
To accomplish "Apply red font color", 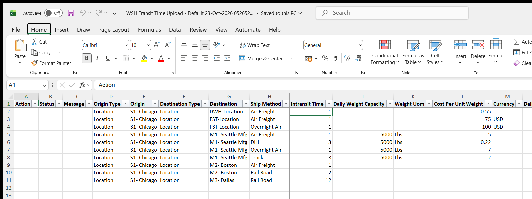I will coord(161,58).
